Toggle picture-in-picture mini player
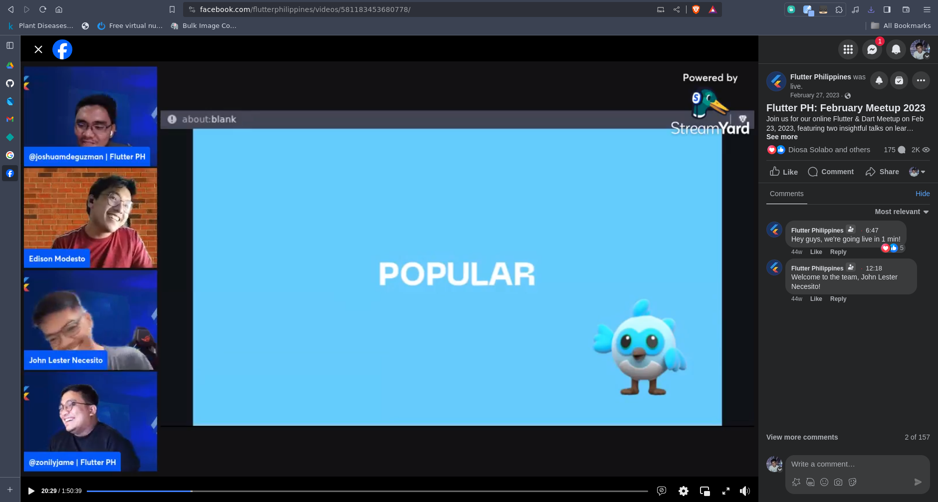This screenshot has height=502, width=938. [704, 491]
